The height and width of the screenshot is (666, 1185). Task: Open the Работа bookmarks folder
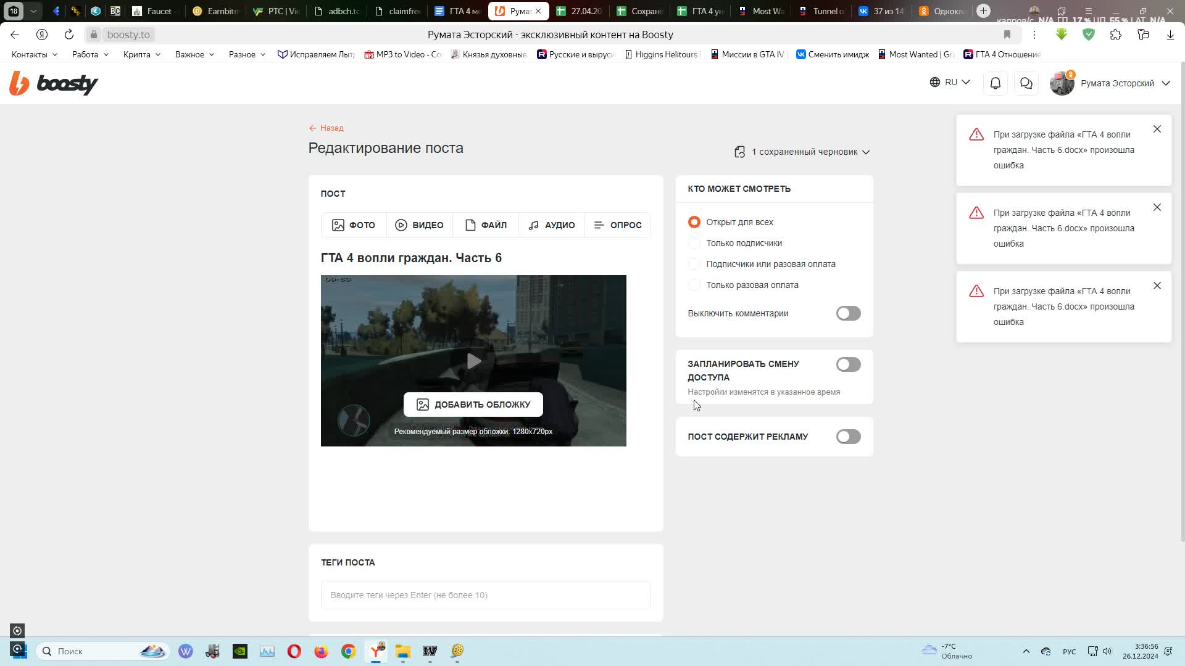[x=90, y=54]
